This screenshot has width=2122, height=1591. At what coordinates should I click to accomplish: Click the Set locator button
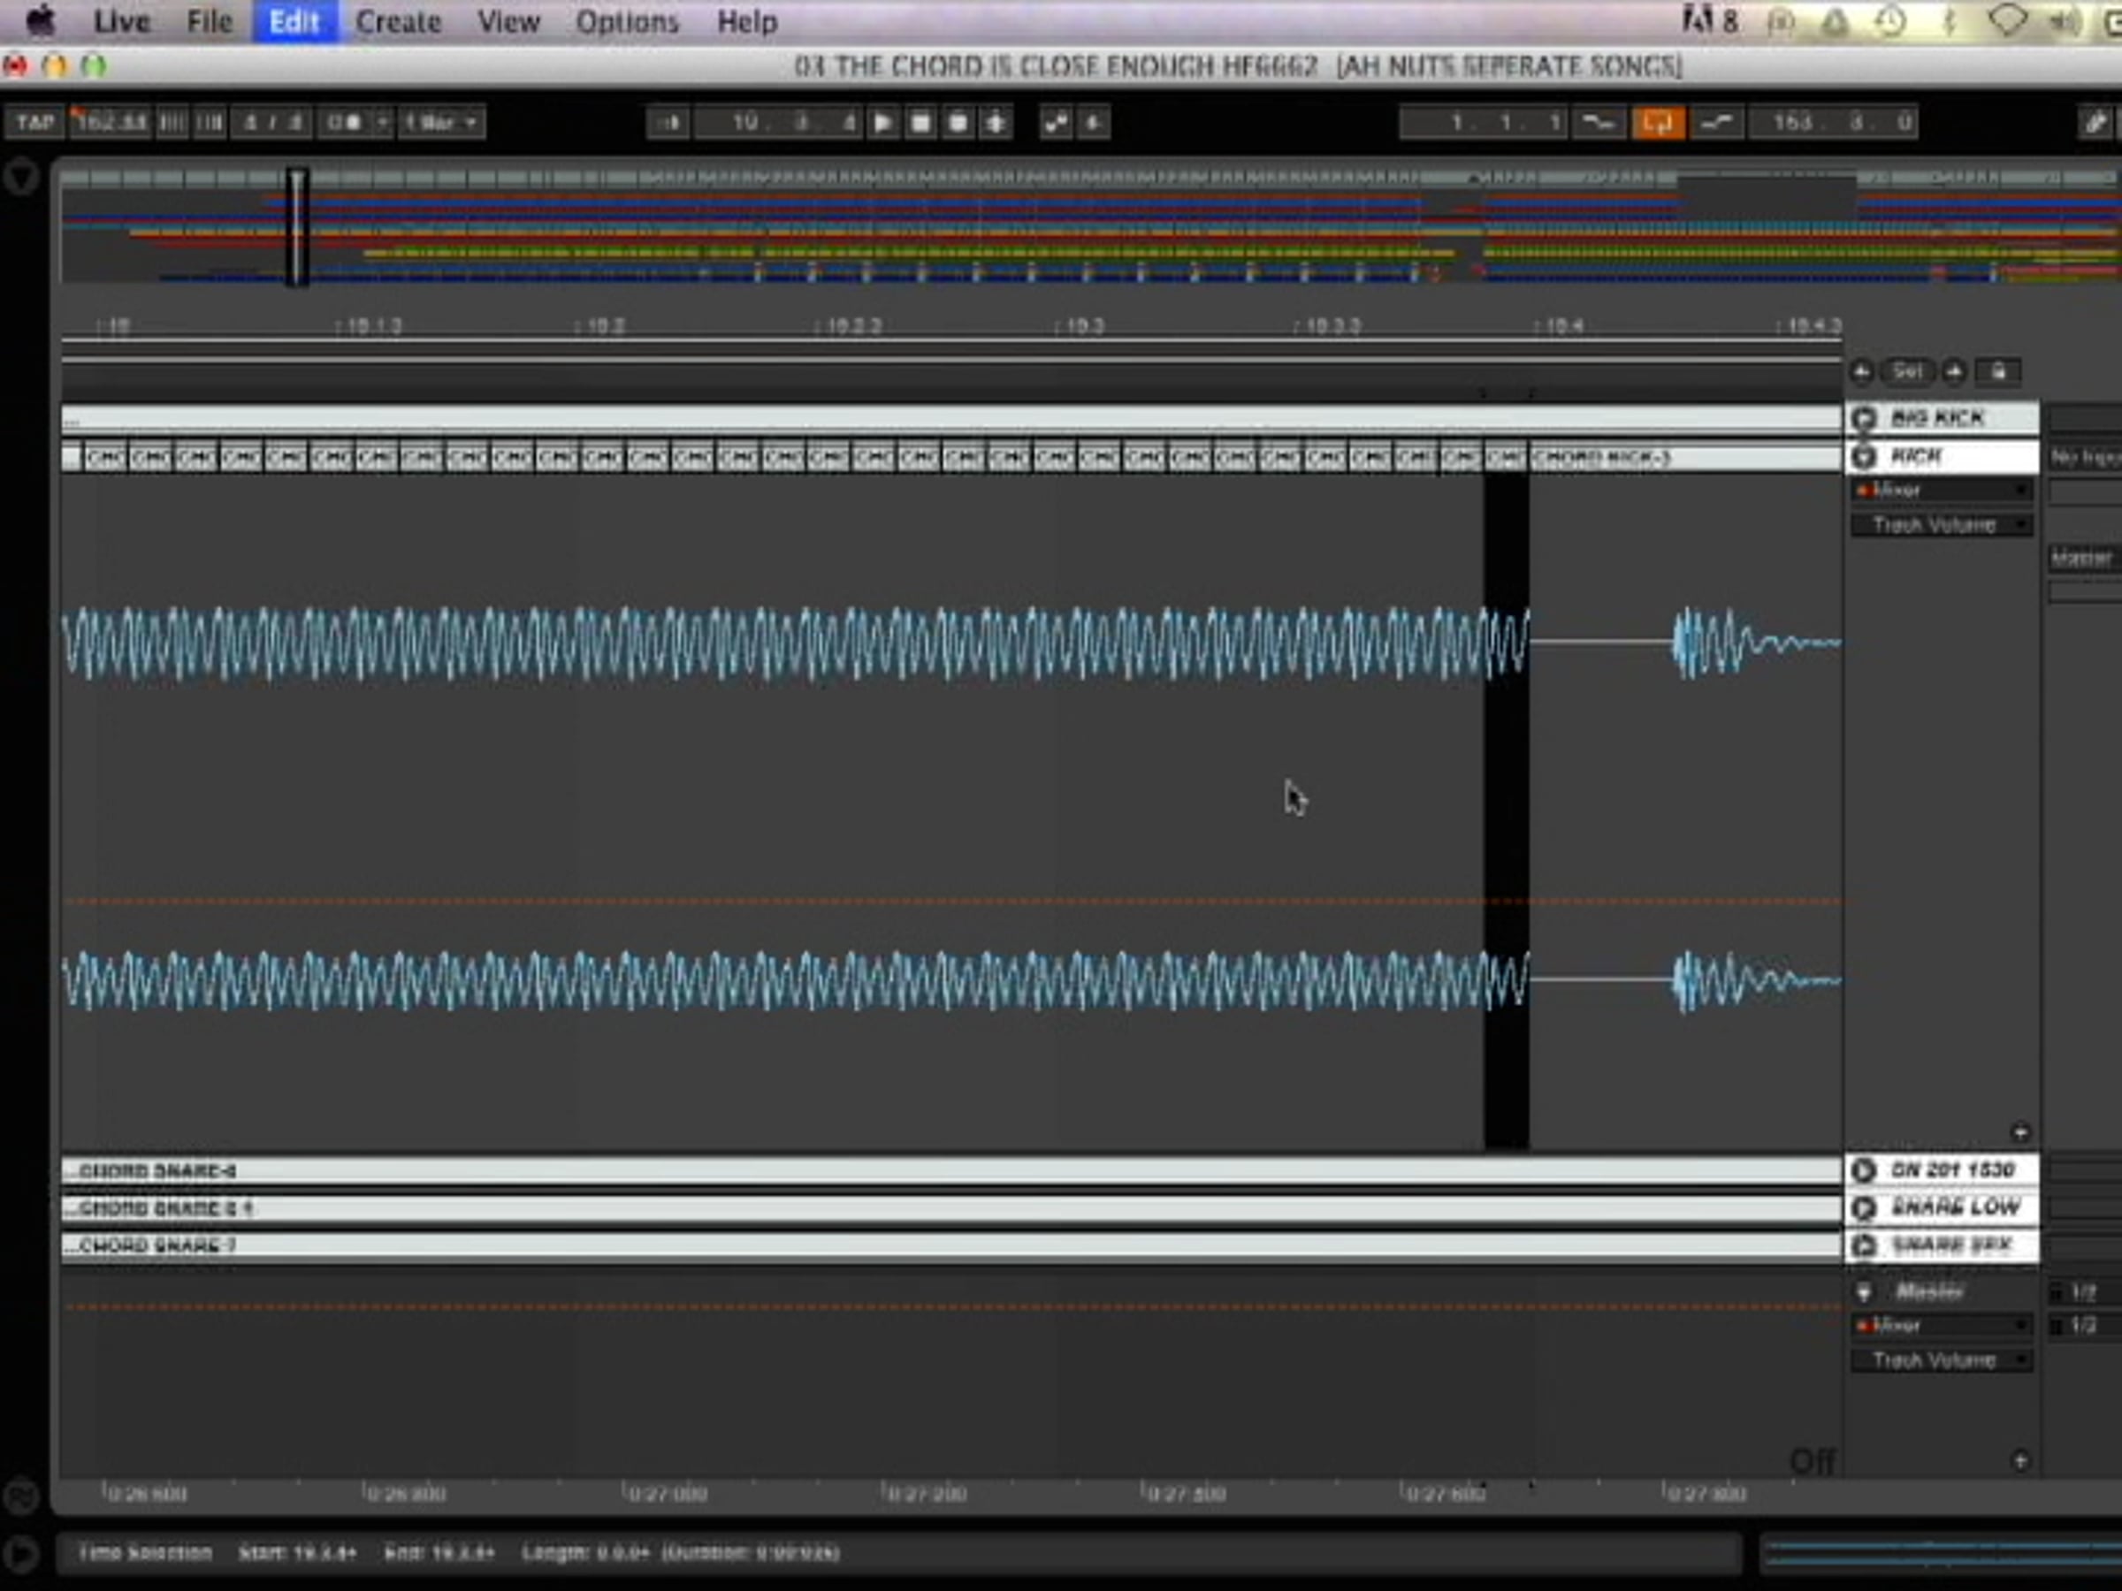pos(1907,371)
